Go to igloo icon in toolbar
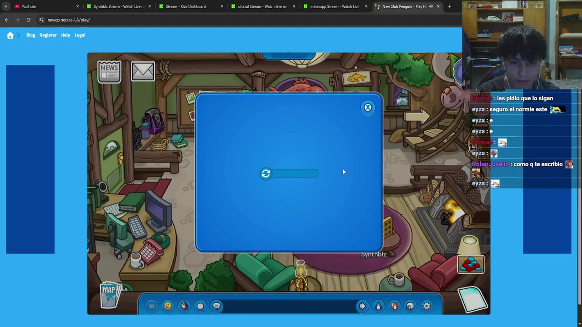Image resolution: width=582 pixels, height=327 pixels. click(410, 306)
